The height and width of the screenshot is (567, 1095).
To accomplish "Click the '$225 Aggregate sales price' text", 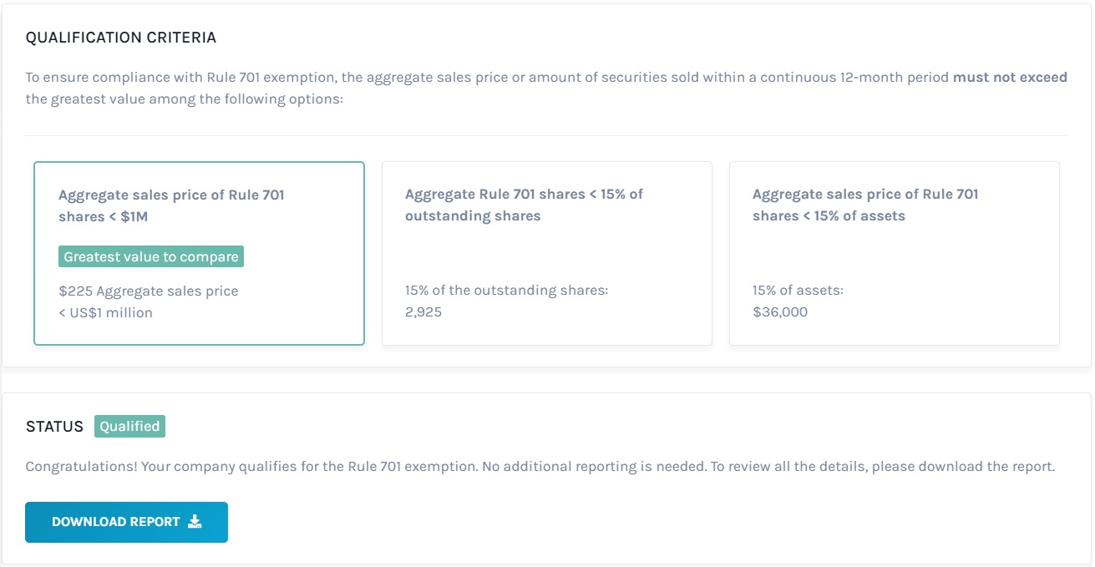I will pos(149,291).
